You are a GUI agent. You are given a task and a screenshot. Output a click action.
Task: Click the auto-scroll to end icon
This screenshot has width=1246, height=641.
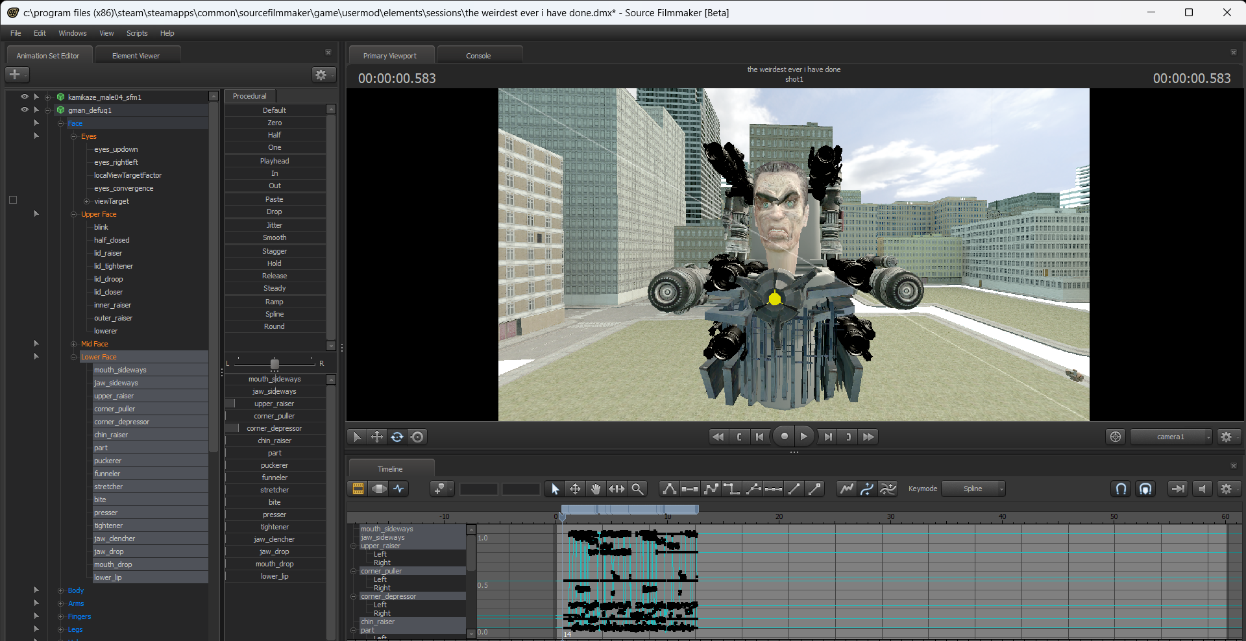[x=1177, y=489]
